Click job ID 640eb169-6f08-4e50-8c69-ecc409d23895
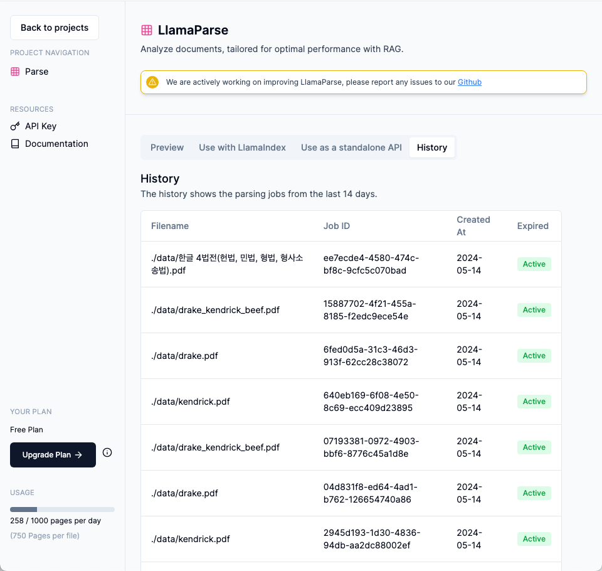The image size is (602, 571). click(x=371, y=402)
